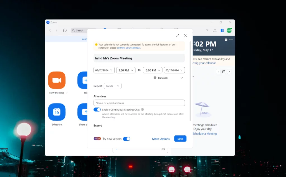Click the orange New meeting camera icon
The width and height of the screenshot is (286, 177).
57,80
